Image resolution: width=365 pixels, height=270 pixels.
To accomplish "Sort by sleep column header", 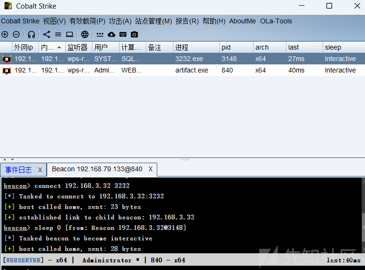I will click(344, 47).
